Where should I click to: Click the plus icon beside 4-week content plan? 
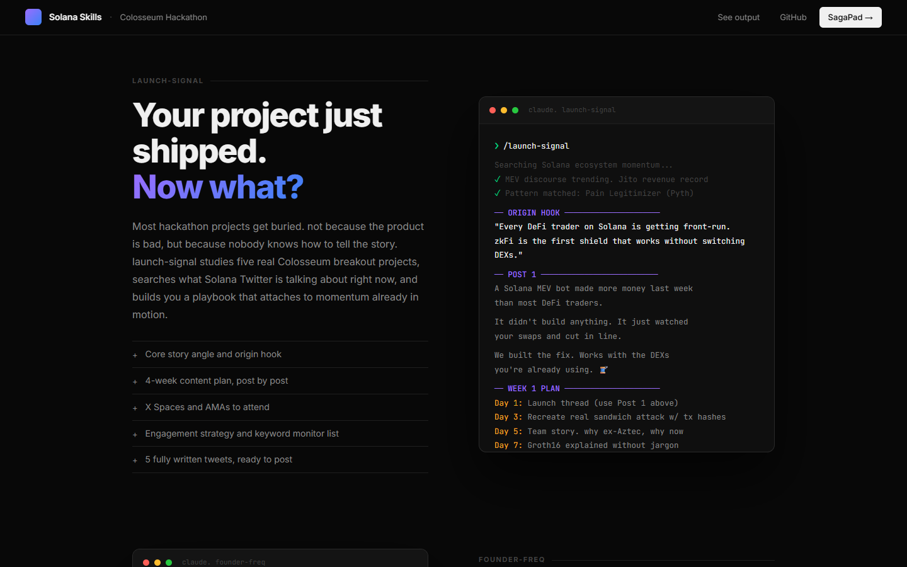click(135, 382)
